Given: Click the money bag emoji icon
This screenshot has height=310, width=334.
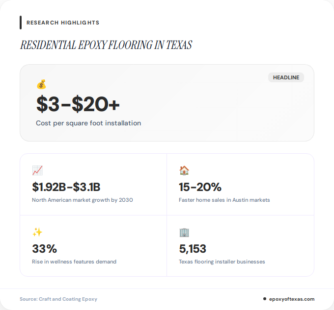Looking at the screenshot, I should coord(41,84).
